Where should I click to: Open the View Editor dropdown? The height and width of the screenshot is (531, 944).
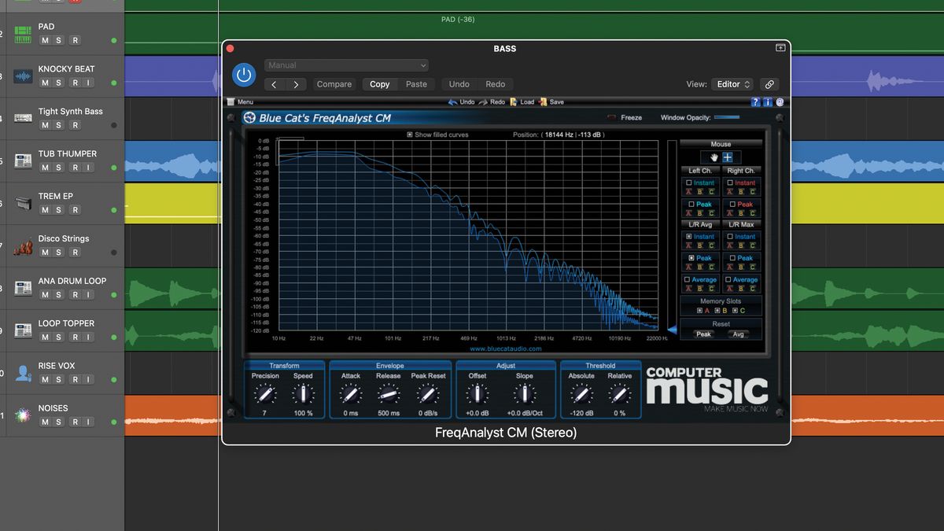click(x=732, y=84)
